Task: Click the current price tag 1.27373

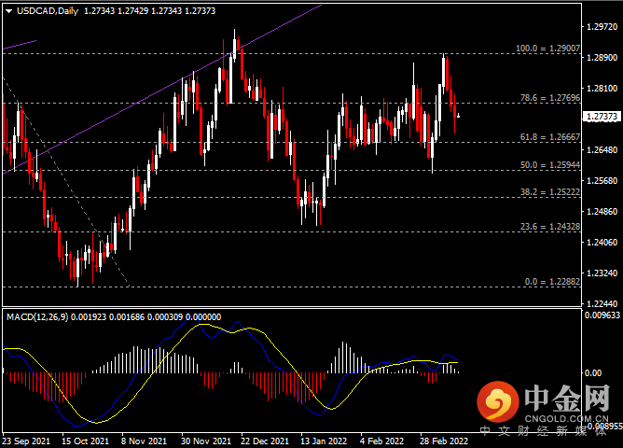Action: coord(602,117)
